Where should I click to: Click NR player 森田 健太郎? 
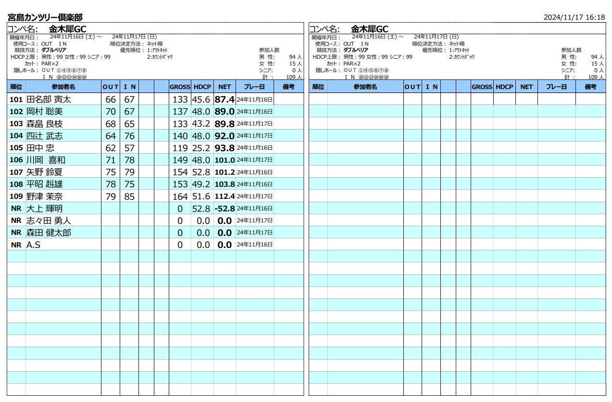pos(49,233)
